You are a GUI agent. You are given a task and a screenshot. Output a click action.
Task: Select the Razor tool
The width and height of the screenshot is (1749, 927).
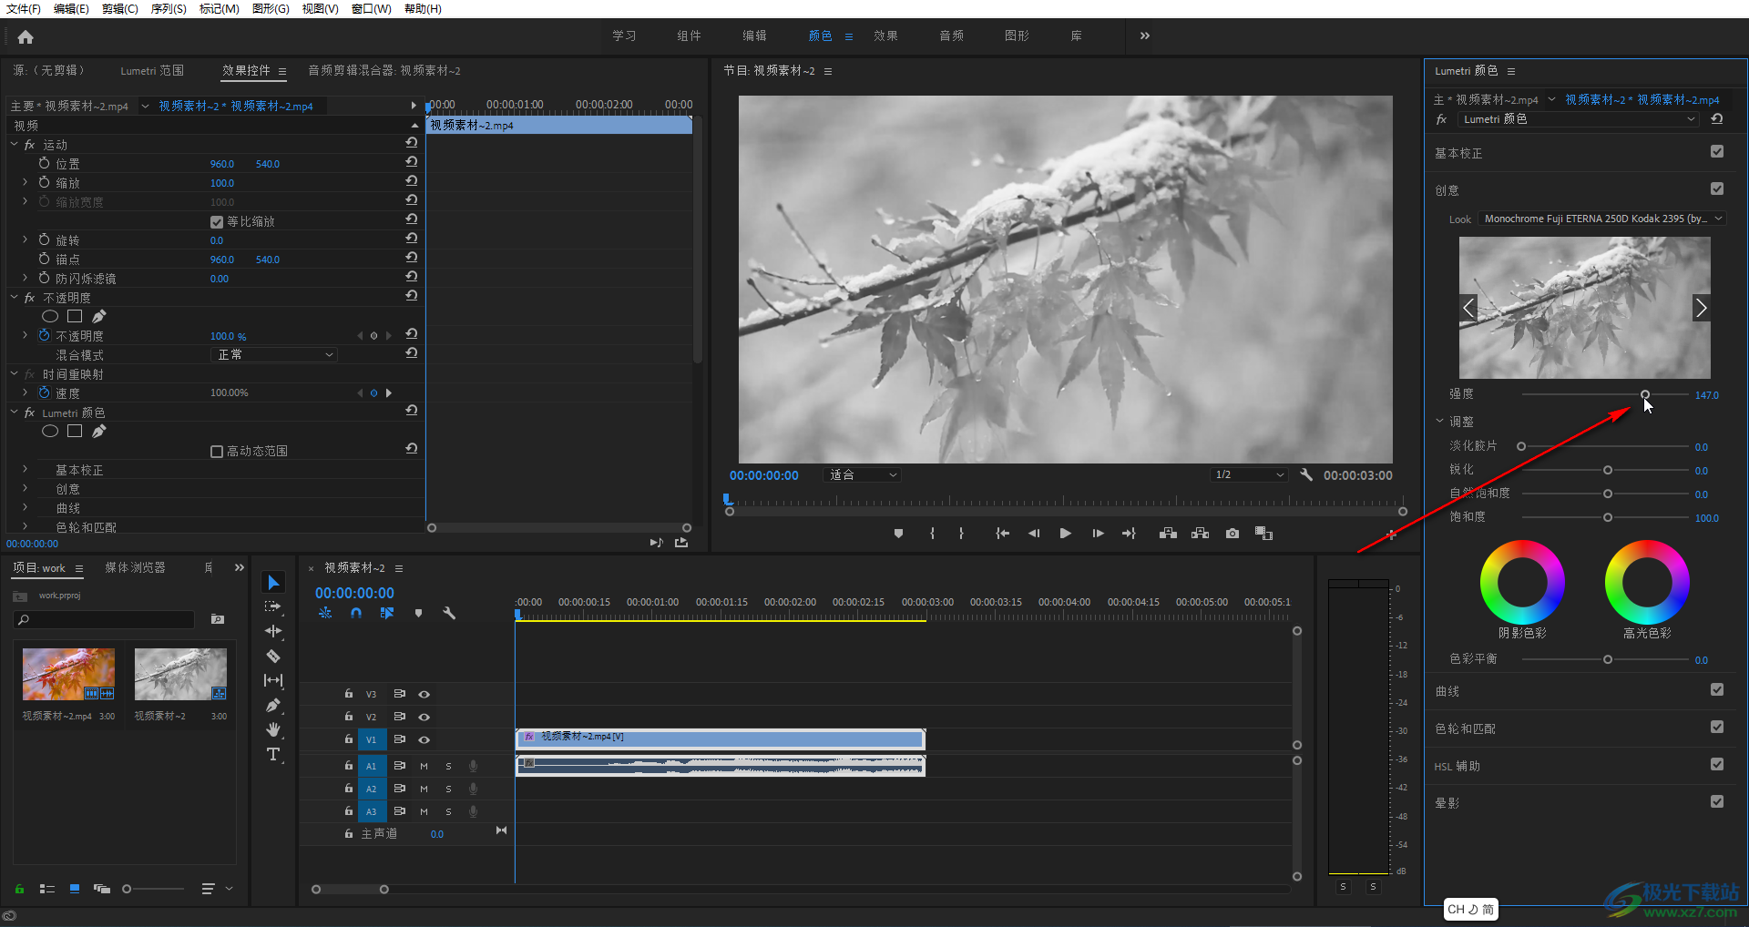(x=273, y=656)
